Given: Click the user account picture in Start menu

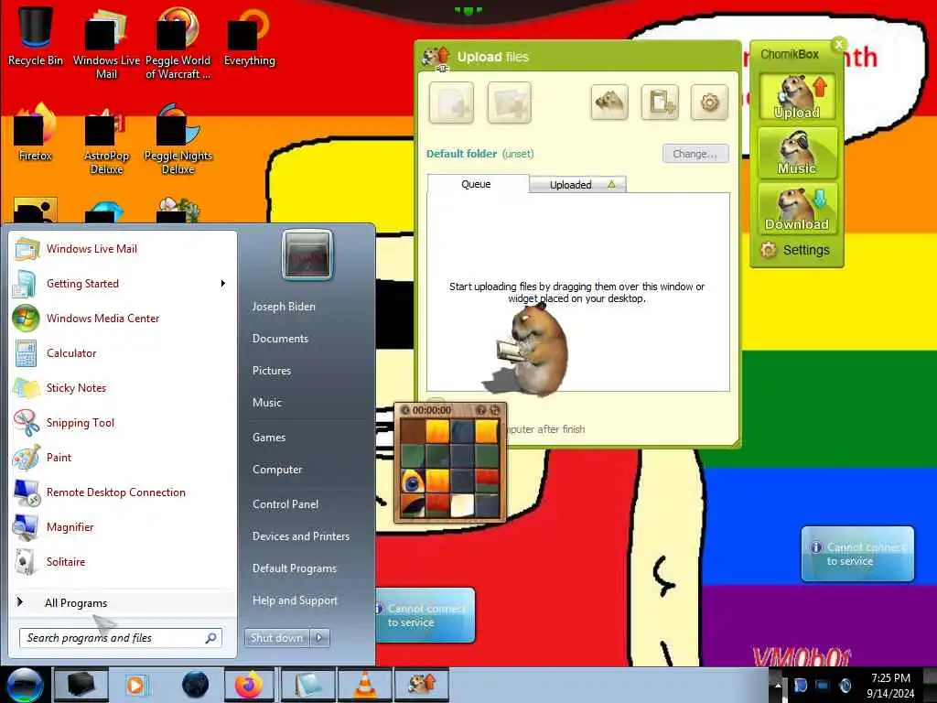Looking at the screenshot, I should click(x=307, y=254).
